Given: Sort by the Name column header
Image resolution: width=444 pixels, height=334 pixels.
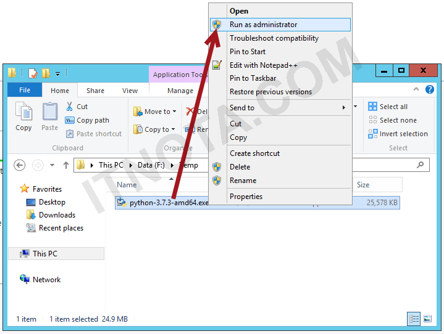Looking at the screenshot, I should (x=127, y=185).
